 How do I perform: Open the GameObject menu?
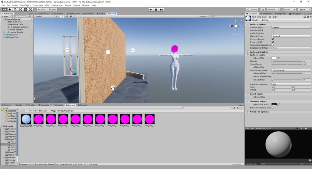[x=25, y=5]
